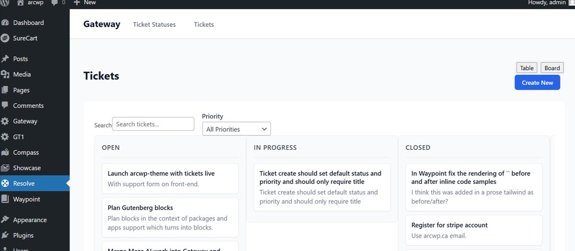Open the All Priorities dropdown
Screen dimensions: 575x251
pos(236,129)
